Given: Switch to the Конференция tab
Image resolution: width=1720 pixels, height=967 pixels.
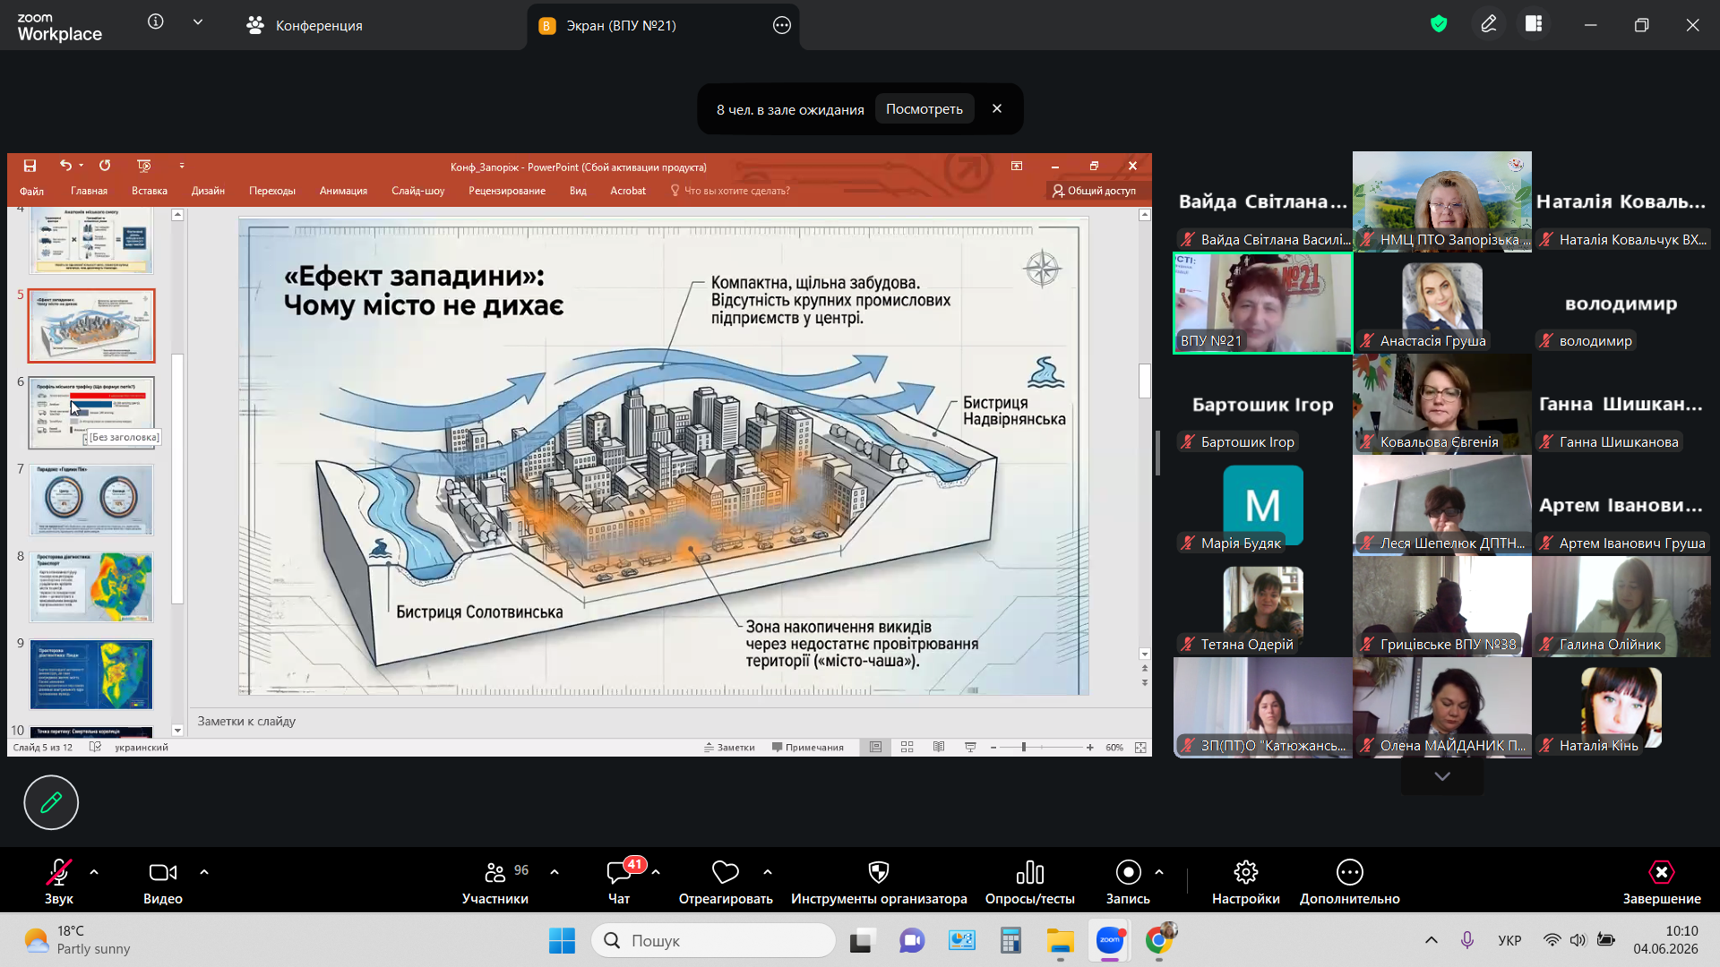Looking at the screenshot, I should pos(305,25).
